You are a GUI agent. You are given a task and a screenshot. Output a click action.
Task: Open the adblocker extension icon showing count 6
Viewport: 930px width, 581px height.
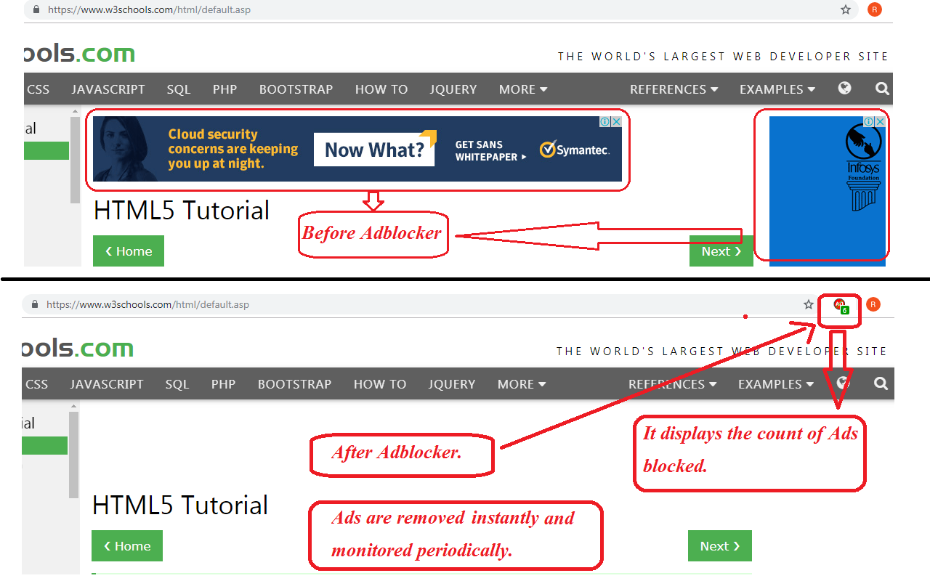[x=841, y=306]
